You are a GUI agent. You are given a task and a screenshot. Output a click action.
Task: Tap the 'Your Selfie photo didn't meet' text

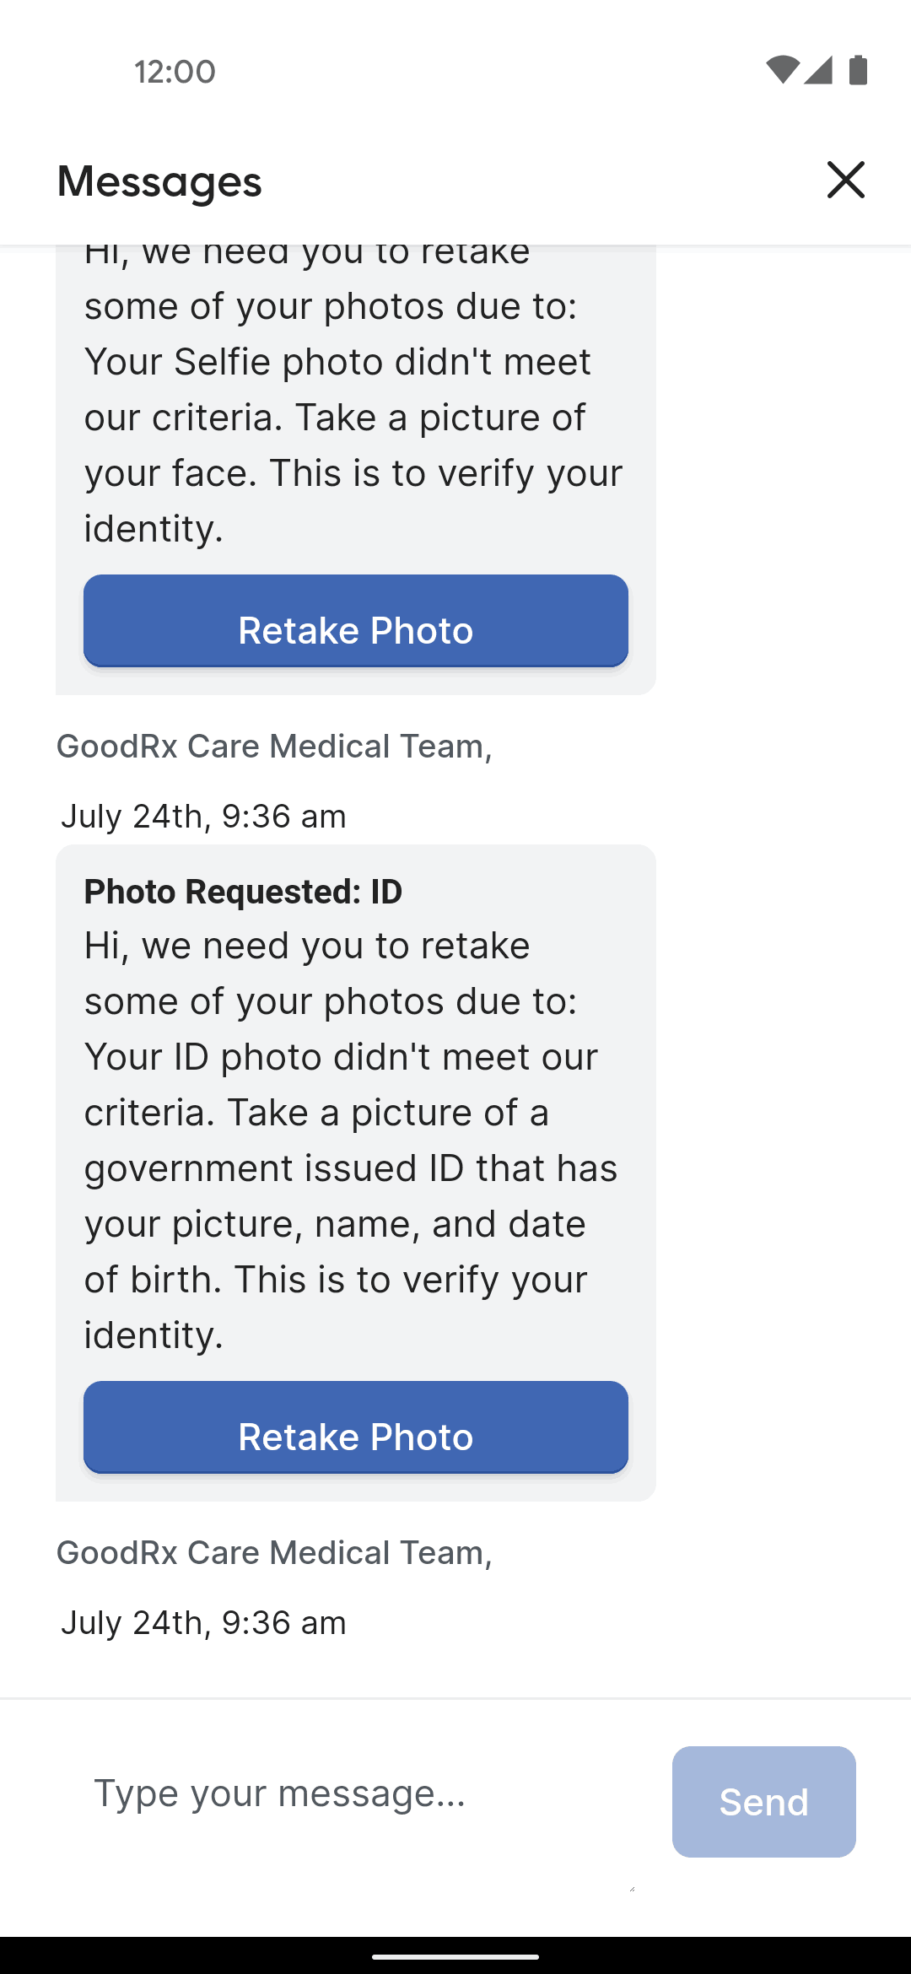(x=337, y=362)
